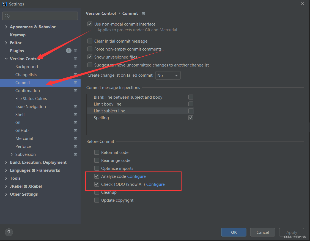Disable the Use non-modal commit interface checkbox
The height and width of the screenshot is (241, 310).
[90, 24]
